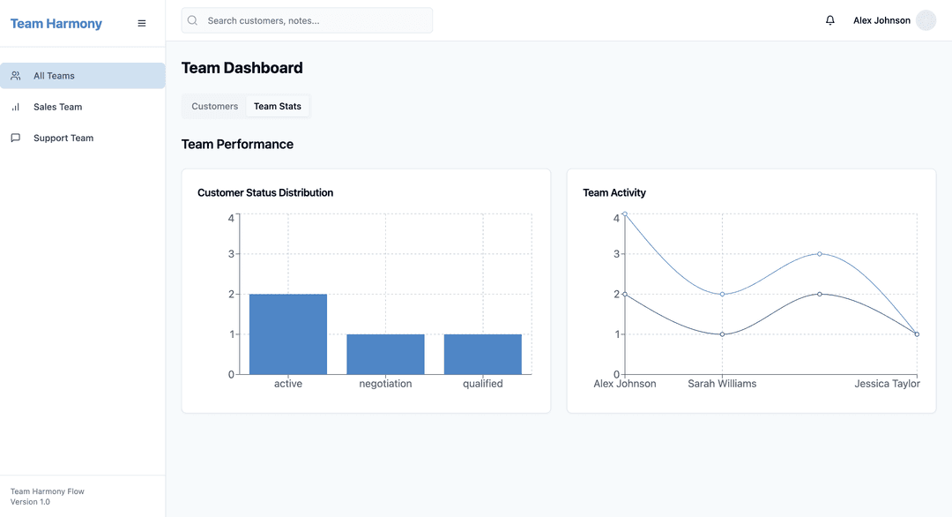Navigate to Support Team section
Viewport: 952px width, 517px height.
point(63,138)
